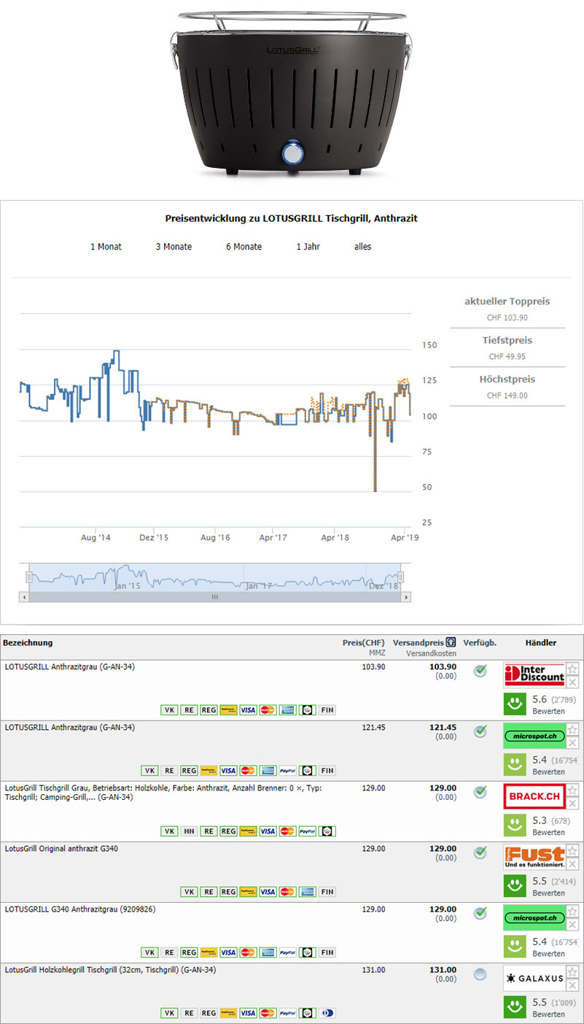Click the chart navigator right scroll arrow
The width and height of the screenshot is (584, 1024).
405,597
